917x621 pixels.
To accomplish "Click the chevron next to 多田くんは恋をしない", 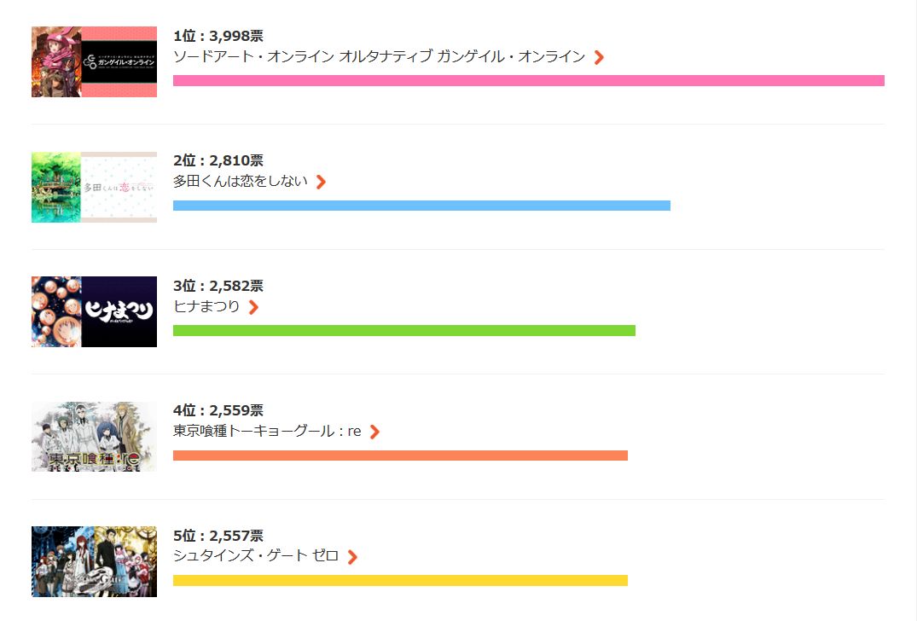I will coord(321,182).
